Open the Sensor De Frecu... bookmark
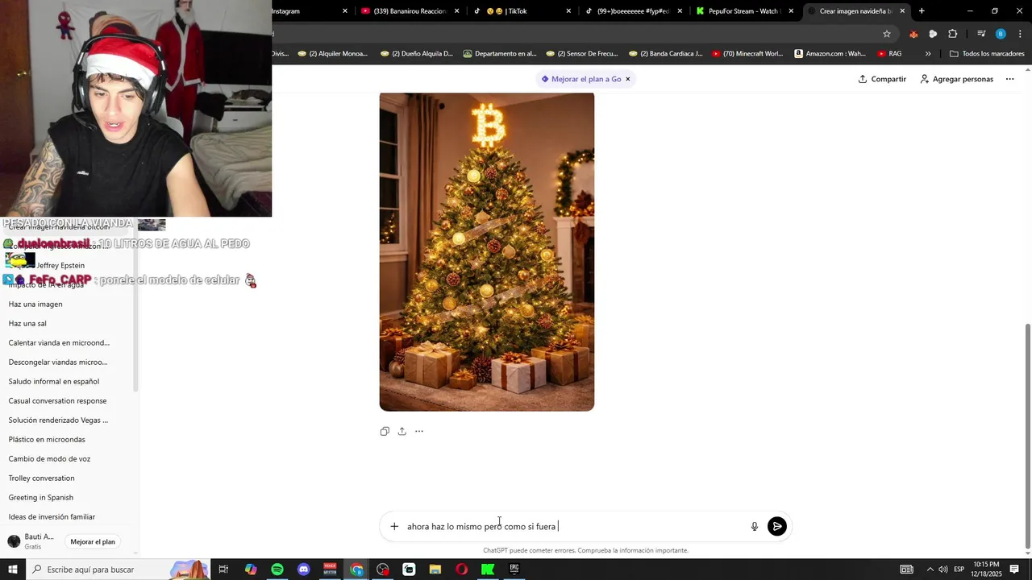The width and height of the screenshot is (1032, 580). [x=581, y=54]
